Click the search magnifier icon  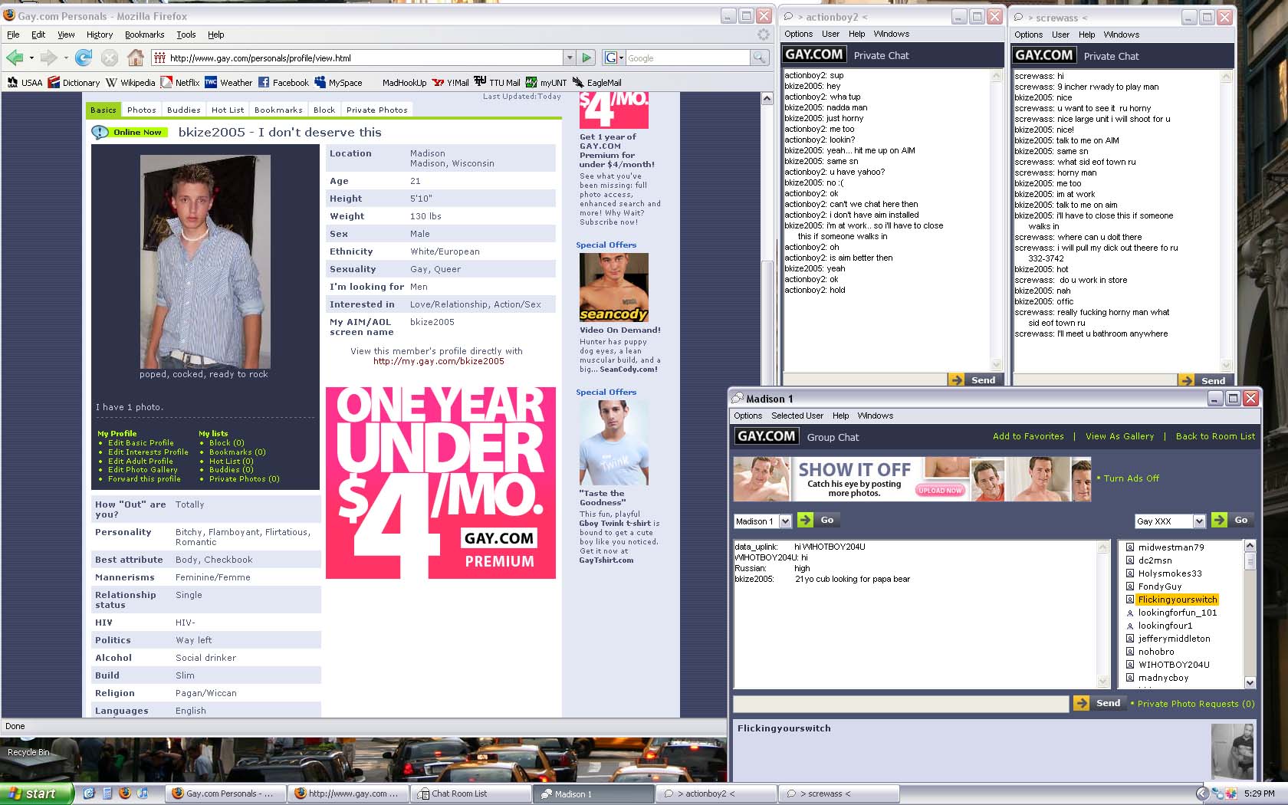click(759, 58)
